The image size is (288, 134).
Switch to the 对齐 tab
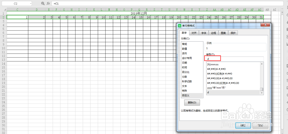[x=194, y=33]
